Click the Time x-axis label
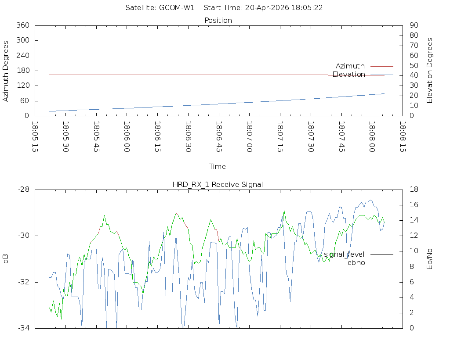 click(218, 166)
